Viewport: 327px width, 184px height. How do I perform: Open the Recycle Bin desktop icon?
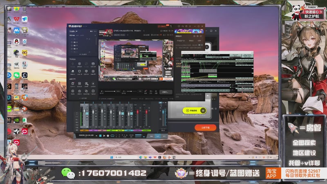pos(25,41)
